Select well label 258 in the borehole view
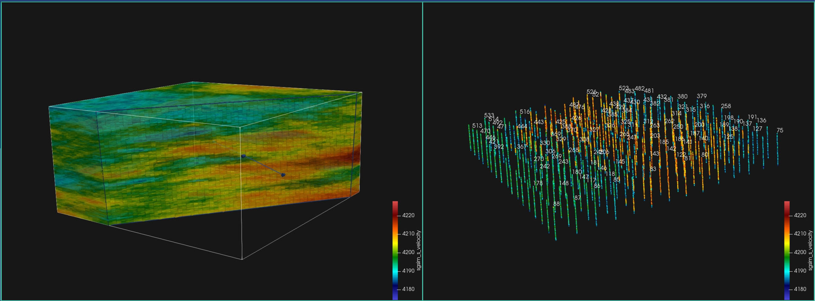 tap(726, 106)
